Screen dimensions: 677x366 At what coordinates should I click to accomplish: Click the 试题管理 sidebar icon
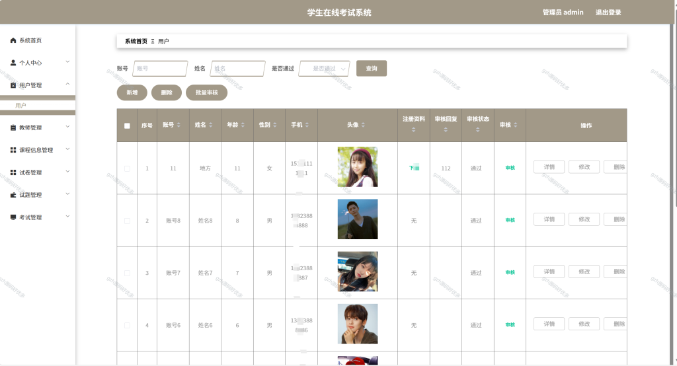(13, 195)
